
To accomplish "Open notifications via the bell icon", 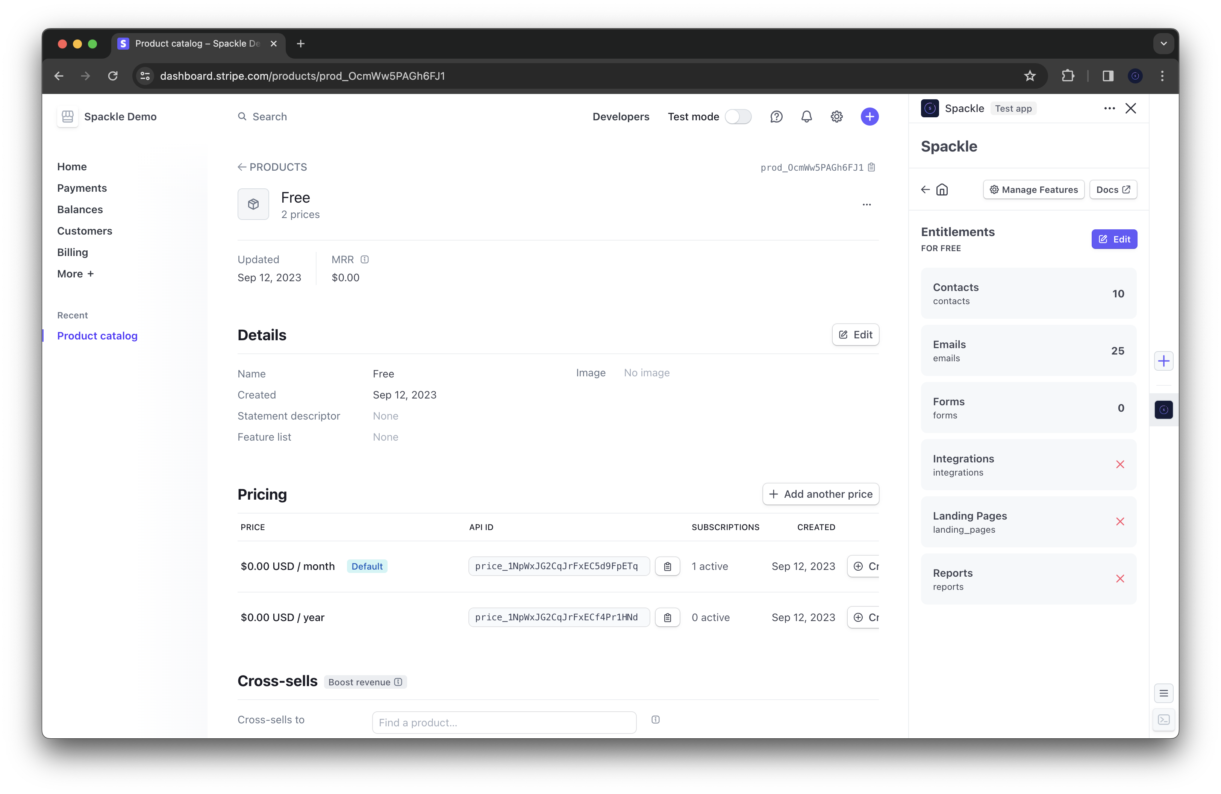I will tap(806, 117).
